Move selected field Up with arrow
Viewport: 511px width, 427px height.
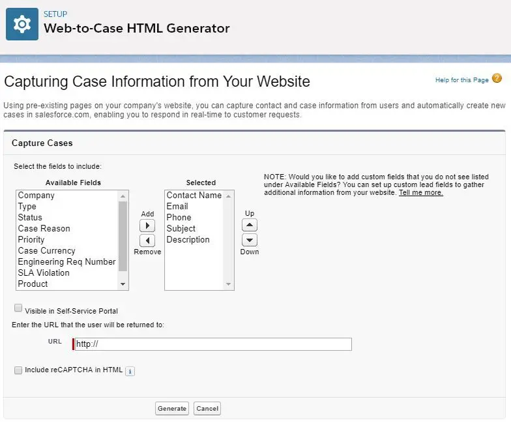[250, 225]
